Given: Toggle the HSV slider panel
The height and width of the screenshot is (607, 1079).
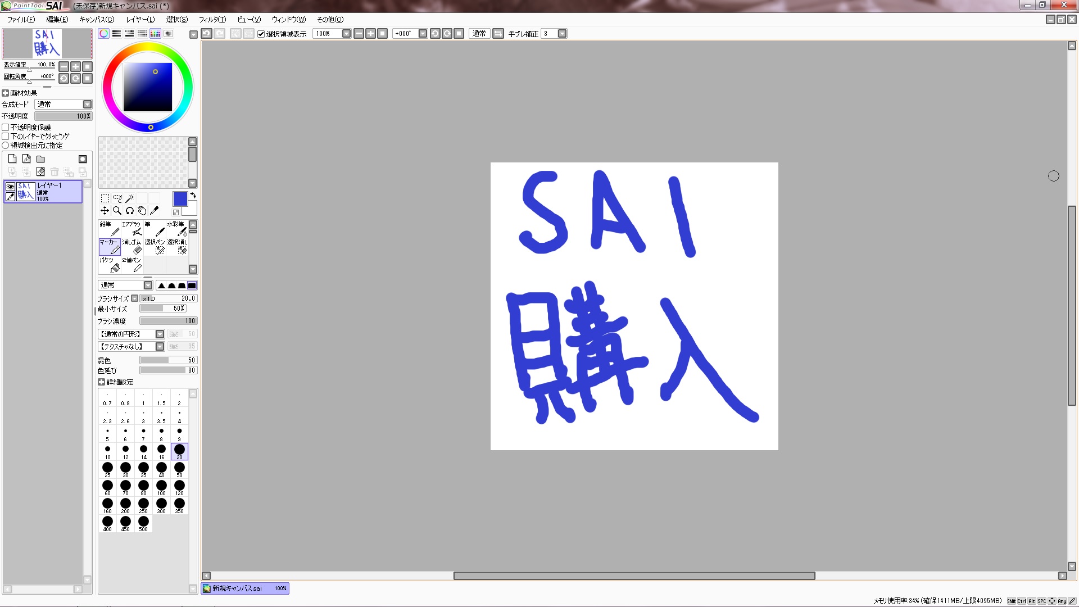Looking at the screenshot, I should tap(129, 34).
